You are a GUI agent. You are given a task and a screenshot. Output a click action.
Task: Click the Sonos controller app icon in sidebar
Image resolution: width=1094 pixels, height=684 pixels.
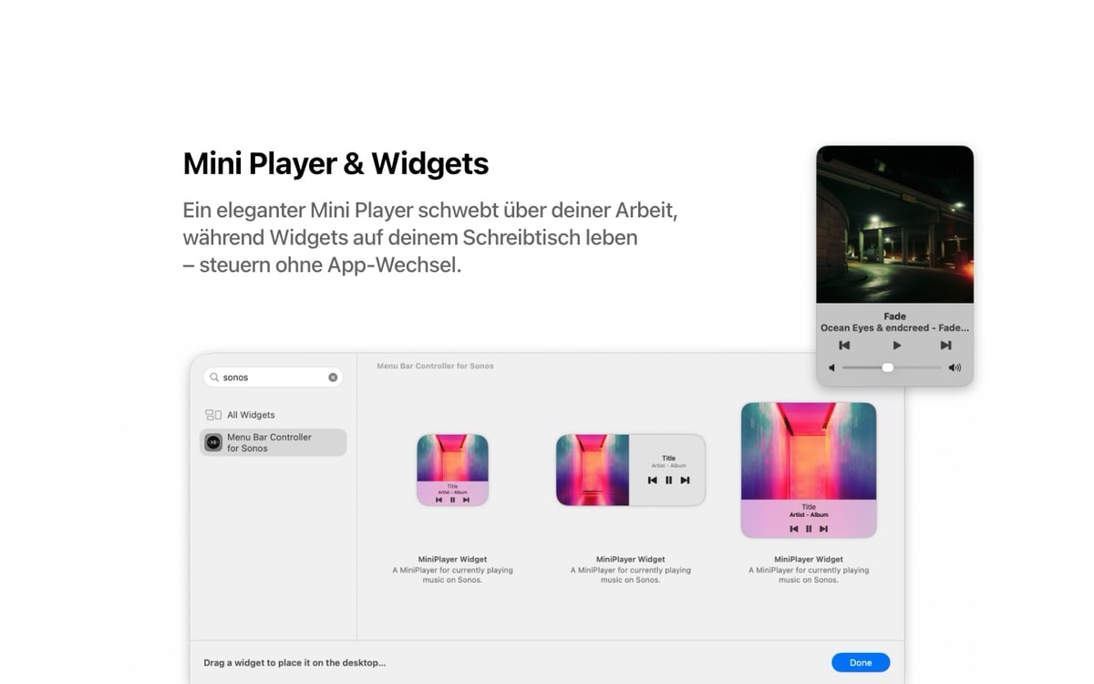(x=213, y=442)
